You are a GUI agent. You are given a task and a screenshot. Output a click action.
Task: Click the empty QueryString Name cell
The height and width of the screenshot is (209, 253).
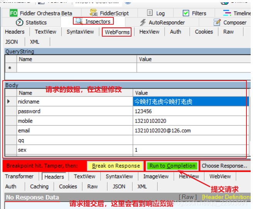[x=77, y=67]
